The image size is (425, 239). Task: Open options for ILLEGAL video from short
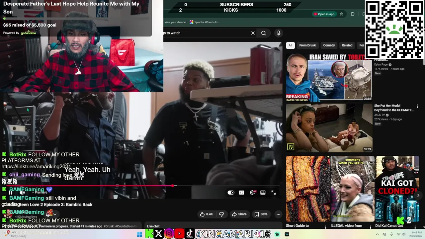pyautogui.click(x=371, y=227)
